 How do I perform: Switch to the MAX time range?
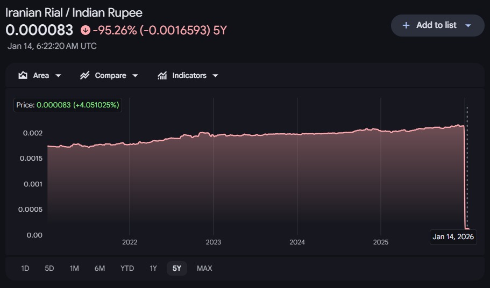(204, 268)
